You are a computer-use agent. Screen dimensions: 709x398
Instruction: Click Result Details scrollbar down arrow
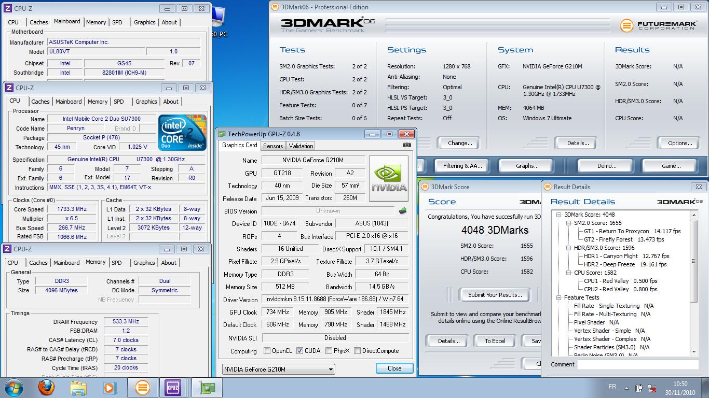(694, 352)
